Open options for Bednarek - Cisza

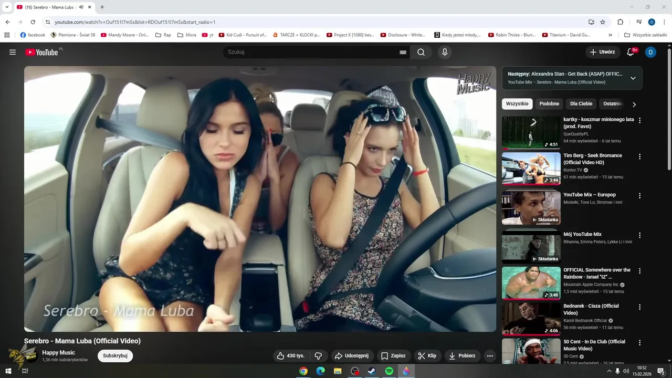[639, 307]
